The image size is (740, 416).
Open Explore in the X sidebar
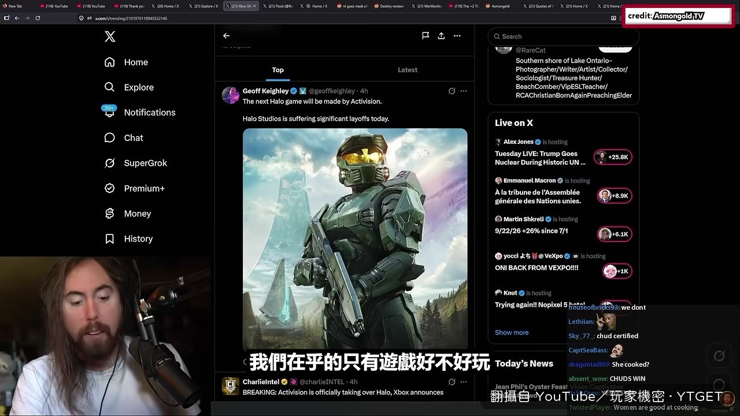click(129, 87)
